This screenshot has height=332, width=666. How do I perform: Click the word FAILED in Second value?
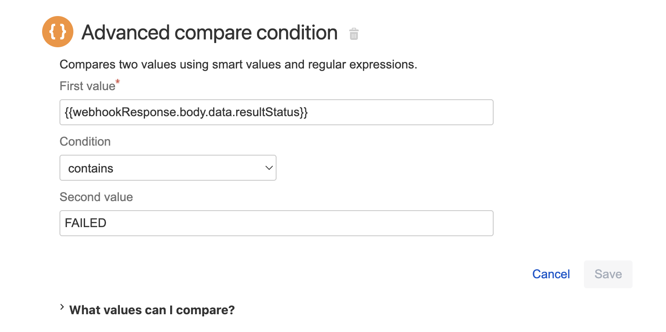coord(86,223)
